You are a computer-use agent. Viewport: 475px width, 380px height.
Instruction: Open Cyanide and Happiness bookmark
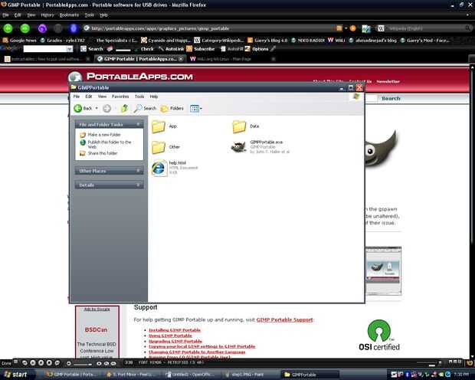[166, 41]
